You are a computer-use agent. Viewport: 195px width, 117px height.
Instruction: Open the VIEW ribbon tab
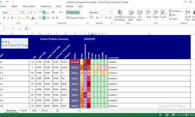80,6
